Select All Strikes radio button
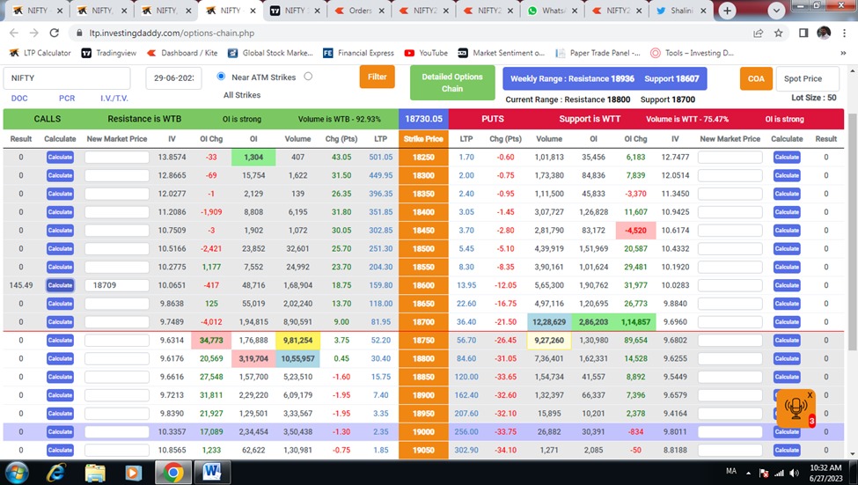858x485 pixels. coord(308,76)
